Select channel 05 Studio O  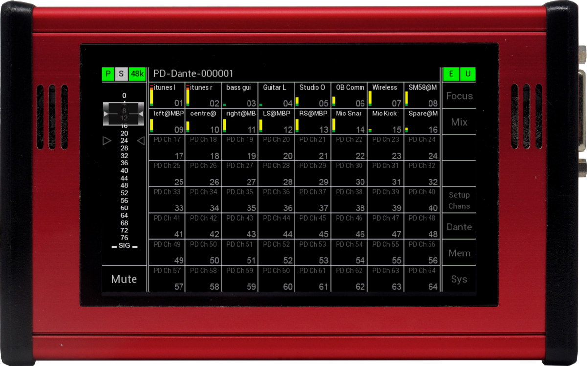(x=313, y=95)
